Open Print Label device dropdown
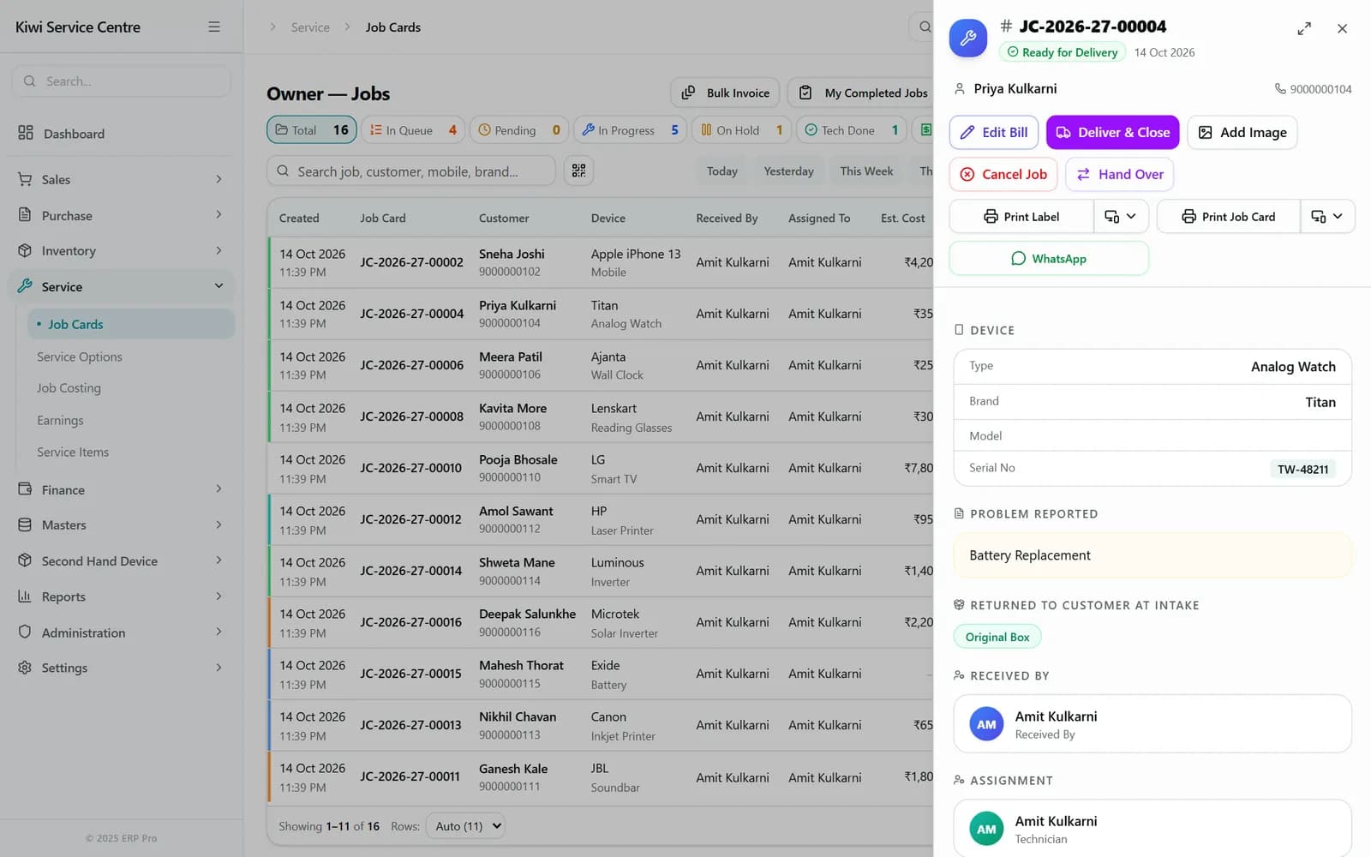This screenshot has width=1371, height=857. tap(1121, 217)
